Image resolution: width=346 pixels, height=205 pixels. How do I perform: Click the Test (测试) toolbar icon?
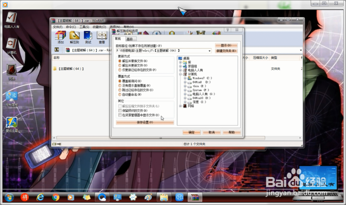pyautogui.click(x=88, y=37)
